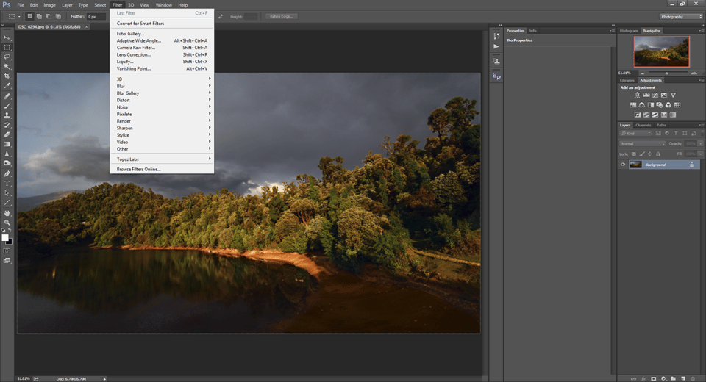Select the Eraser tool
The width and height of the screenshot is (706, 382).
tap(7, 134)
